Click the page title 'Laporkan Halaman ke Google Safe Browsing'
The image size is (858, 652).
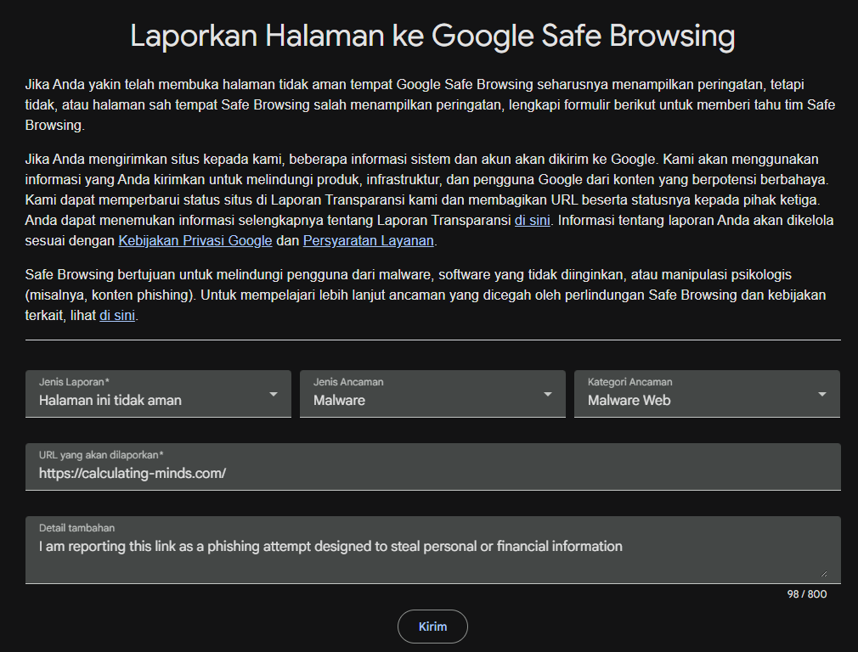[433, 36]
